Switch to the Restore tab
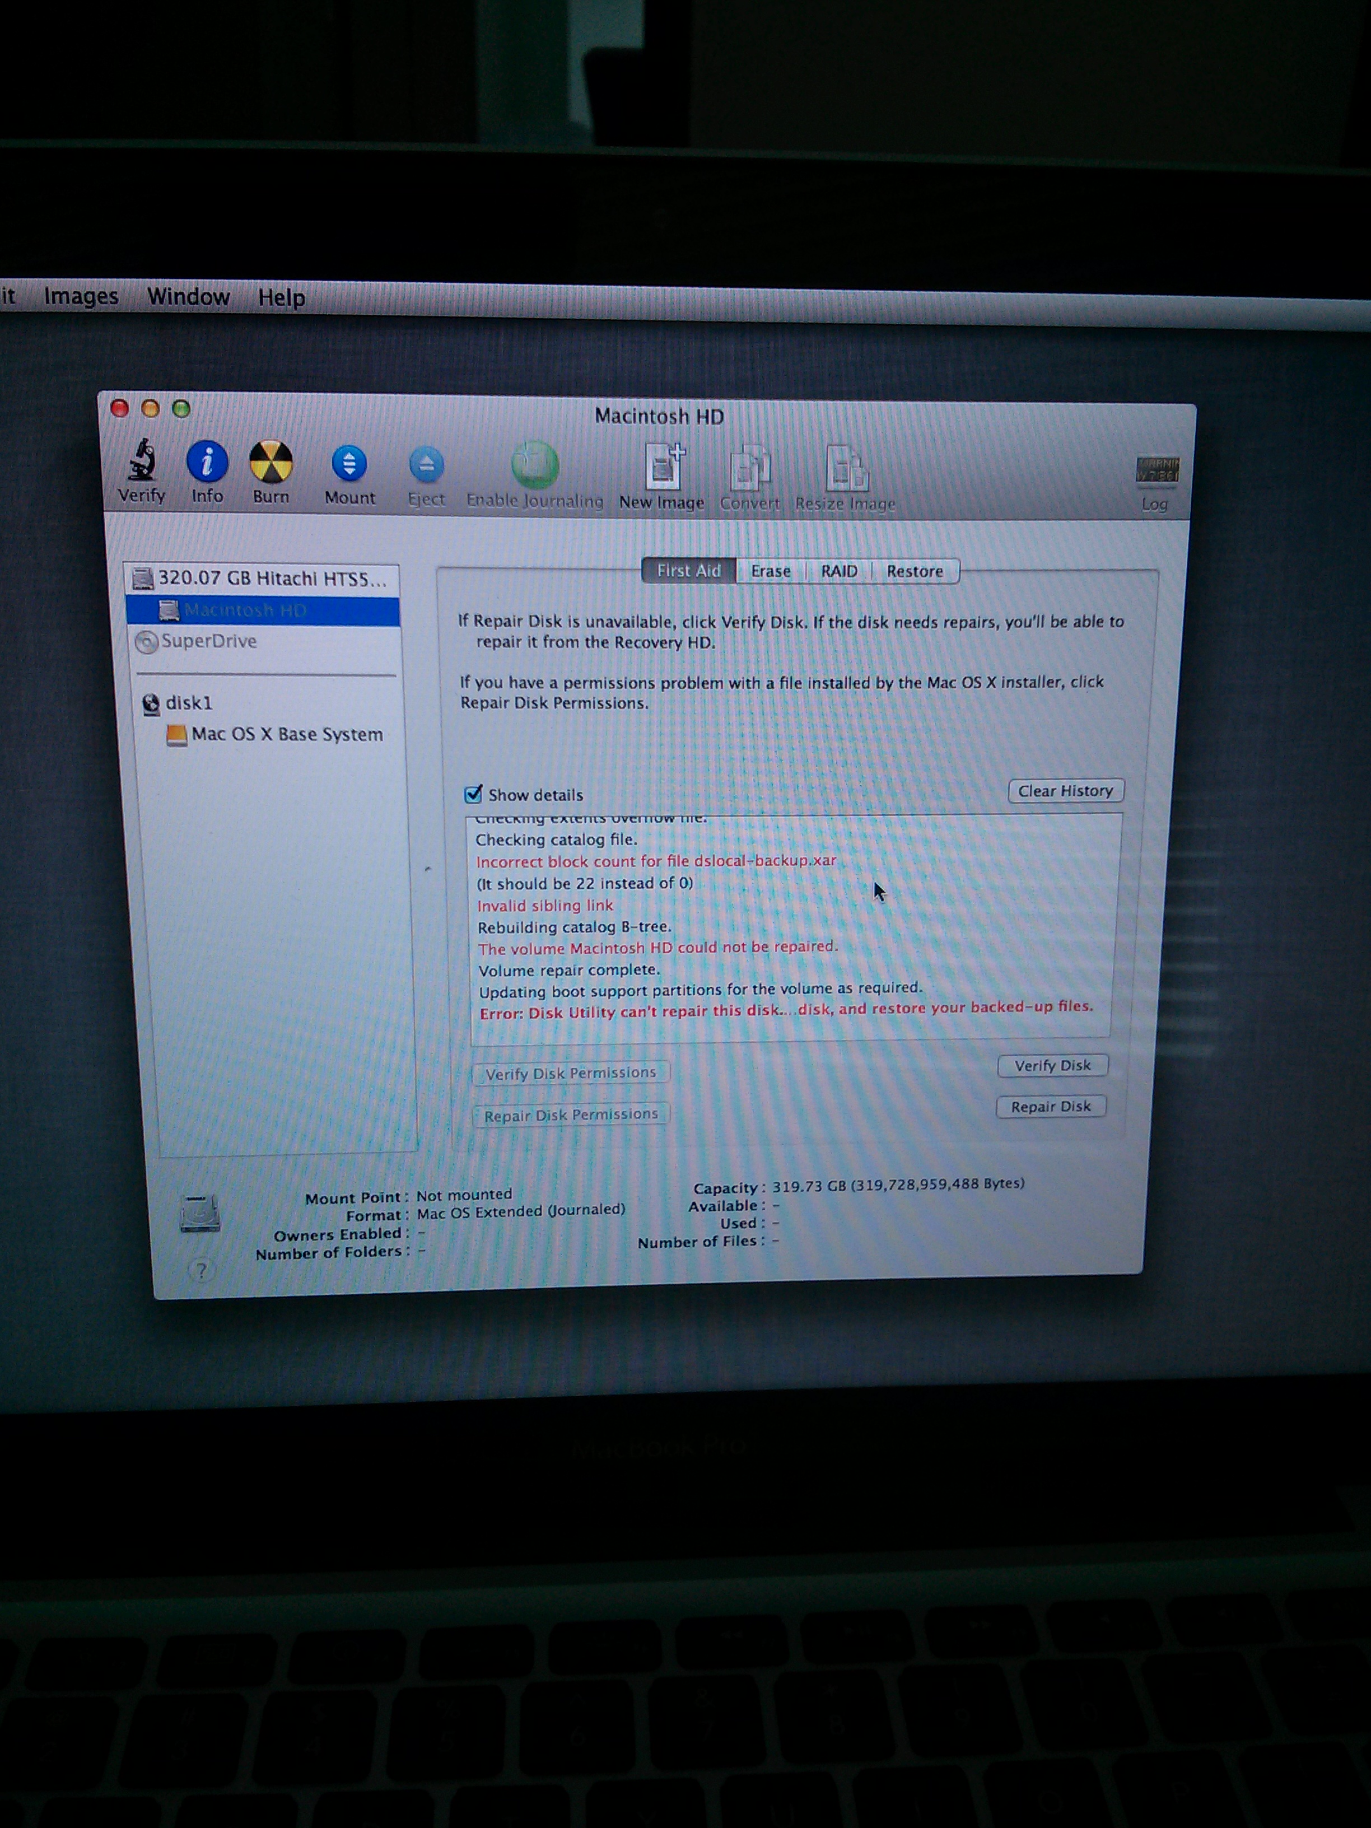Viewport: 1371px width, 1828px height. 915,571
